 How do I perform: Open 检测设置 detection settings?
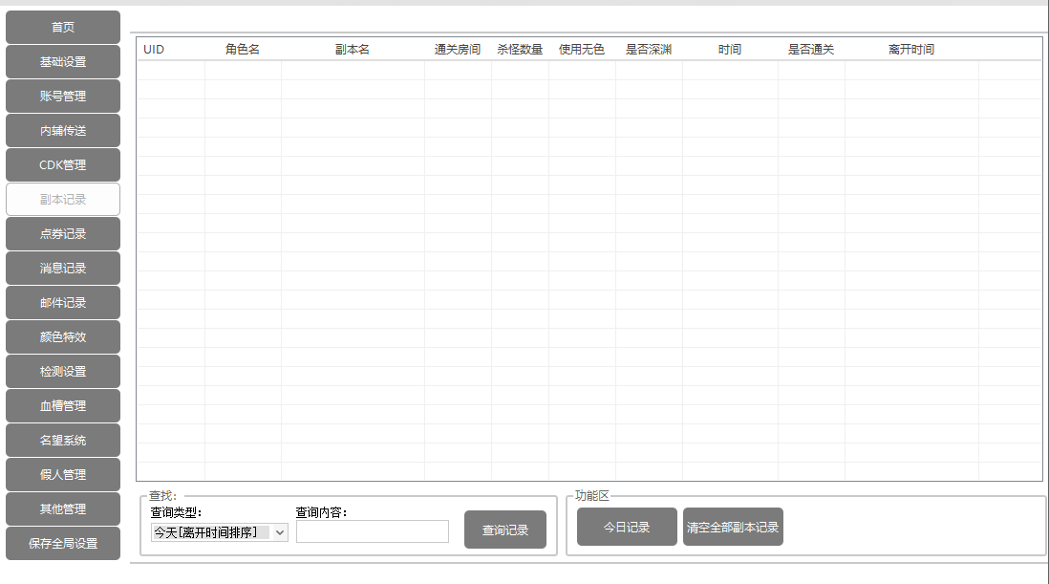click(x=63, y=372)
